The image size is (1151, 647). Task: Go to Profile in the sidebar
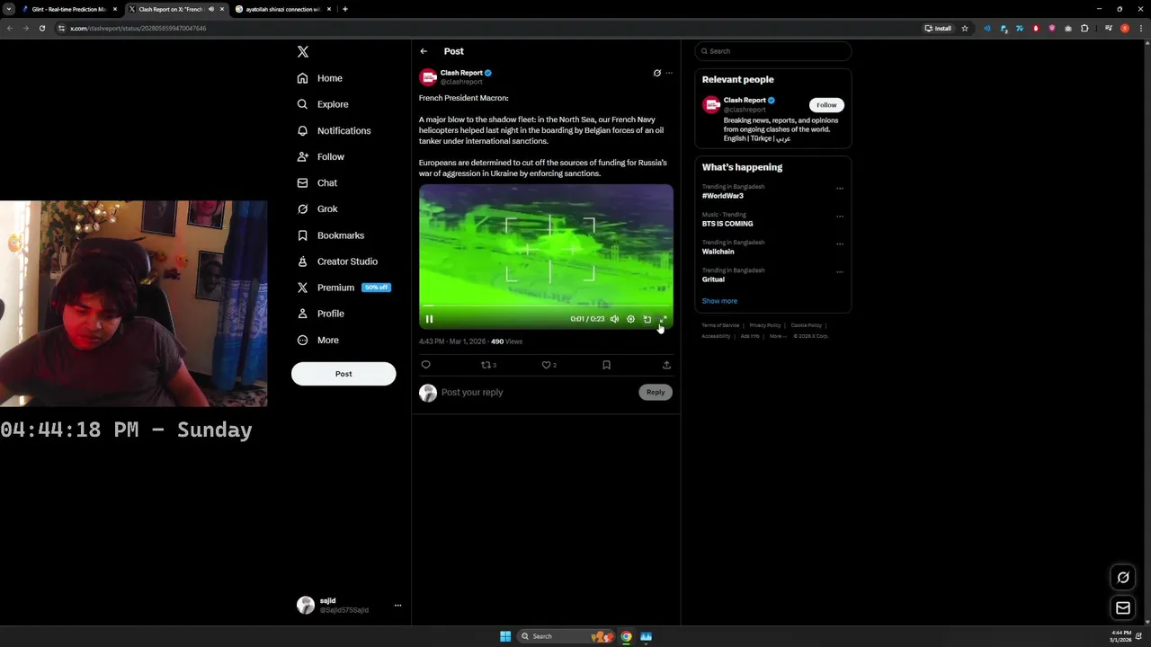click(321, 314)
